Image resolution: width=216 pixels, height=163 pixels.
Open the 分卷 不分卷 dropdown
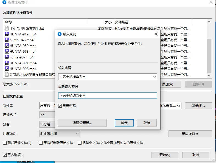click(x=47, y=124)
